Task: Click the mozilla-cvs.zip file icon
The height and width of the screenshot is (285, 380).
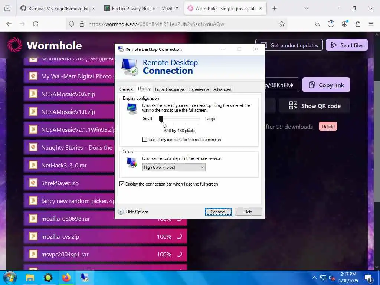Action: pyautogui.click(x=33, y=236)
